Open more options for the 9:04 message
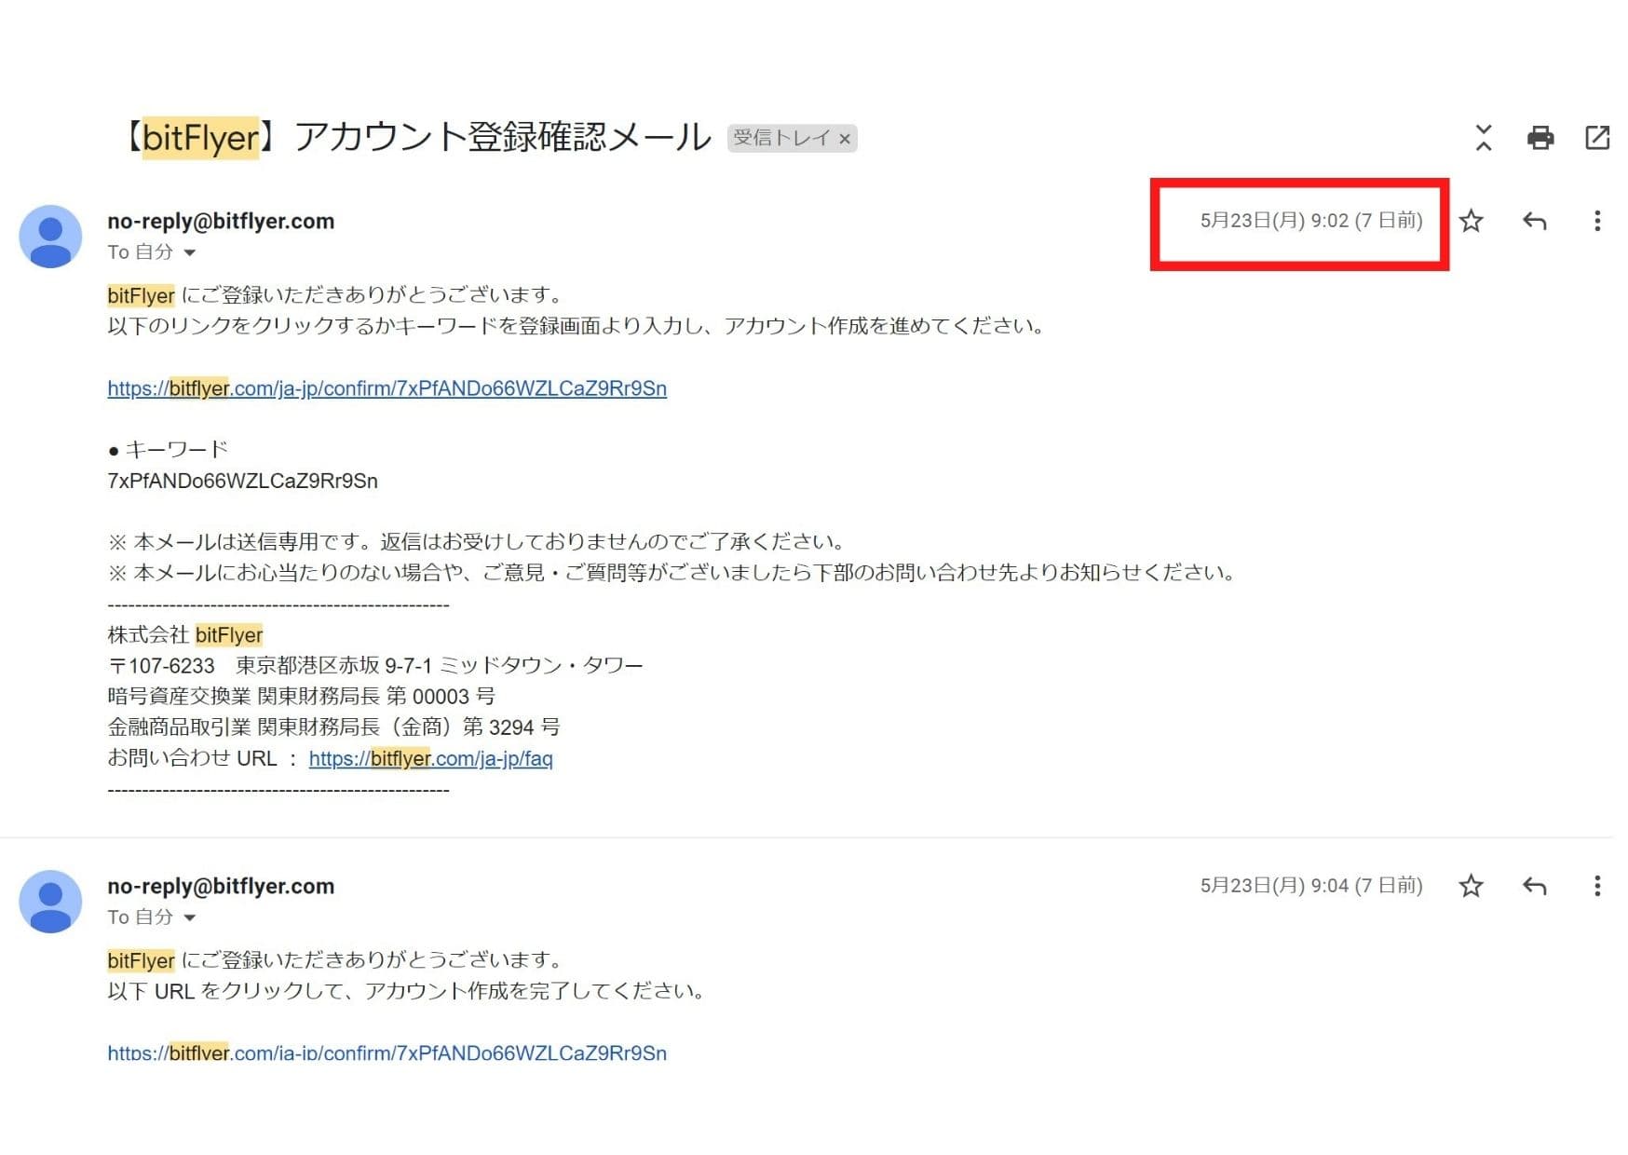 coord(1597,886)
